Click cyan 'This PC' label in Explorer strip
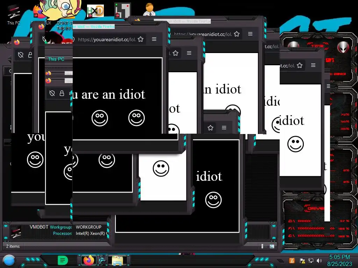 [x=56, y=59]
